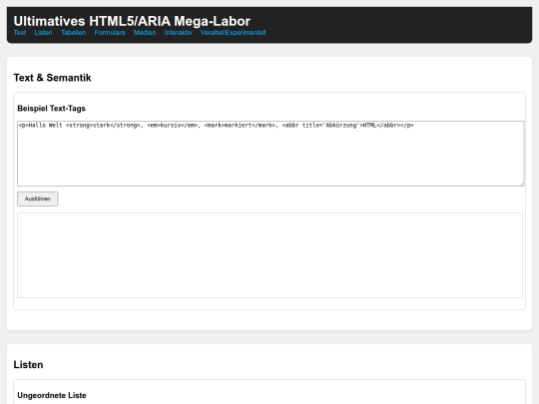Image resolution: width=539 pixels, height=404 pixels.
Task: Open the Text navigation link
Action: (x=20, y=33)
